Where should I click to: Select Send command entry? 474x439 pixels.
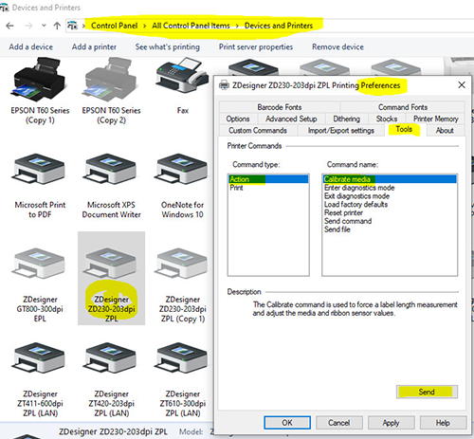(x=390, y=221)
